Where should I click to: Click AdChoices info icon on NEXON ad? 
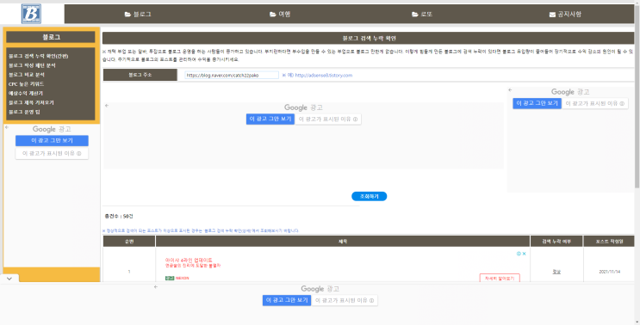pos(519,254)
